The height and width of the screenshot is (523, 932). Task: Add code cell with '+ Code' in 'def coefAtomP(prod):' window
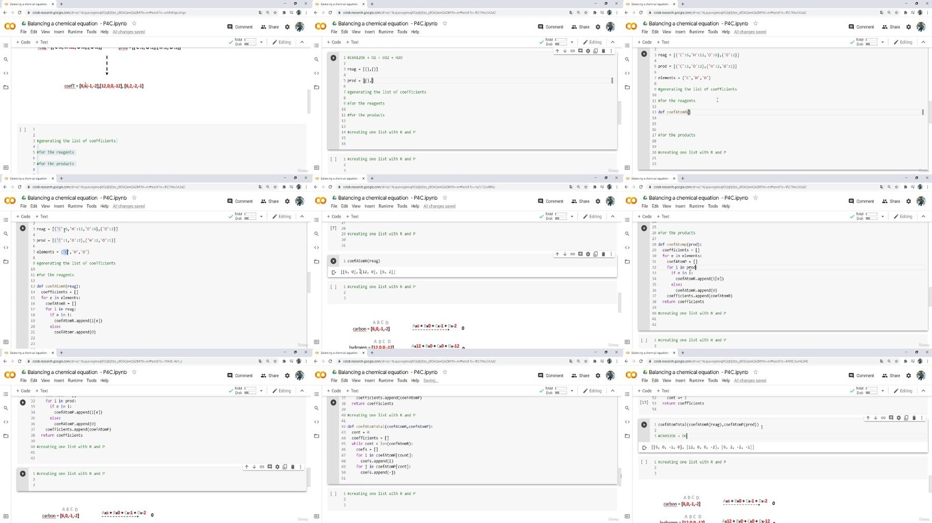pyautogui.click(x=644, y=216)
